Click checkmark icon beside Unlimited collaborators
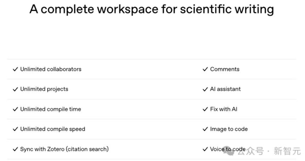This screenshot has height=161, width=305. tap(15, 69)
